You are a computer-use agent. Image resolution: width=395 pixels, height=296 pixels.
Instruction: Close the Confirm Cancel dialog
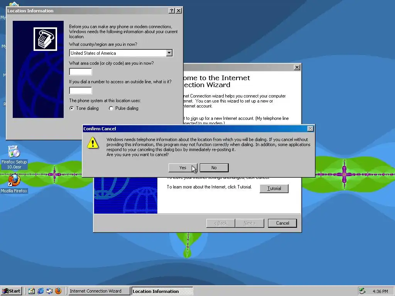[311, 129]
